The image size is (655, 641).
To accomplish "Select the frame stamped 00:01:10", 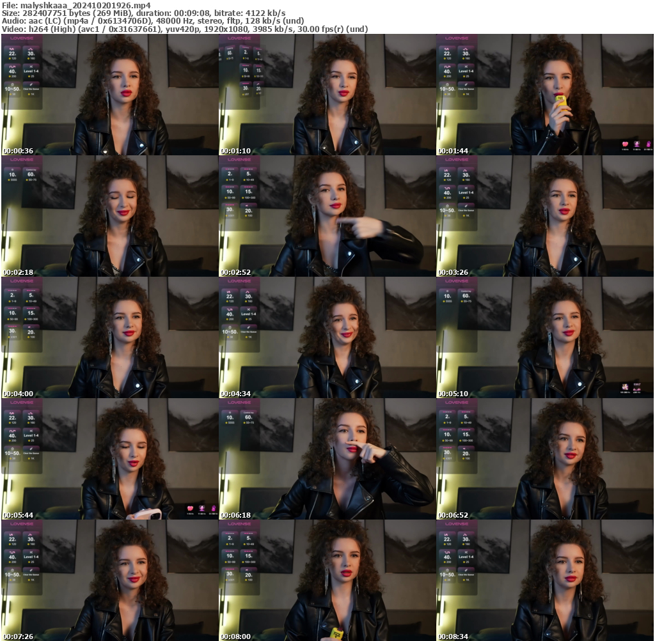I will tap(327, 95).
